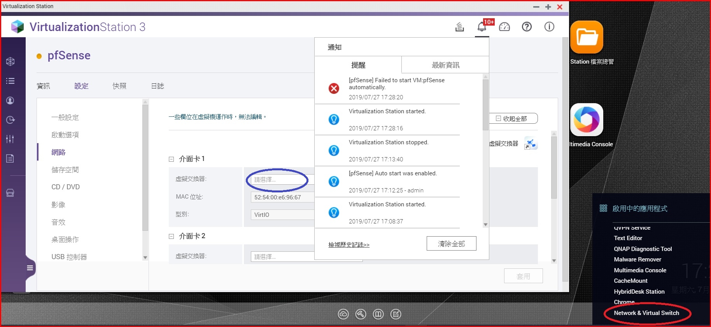Screen dimensions: 711x327
Task: Click the settings menu scrollbar down arrow
Action: [x=145, y=258]
